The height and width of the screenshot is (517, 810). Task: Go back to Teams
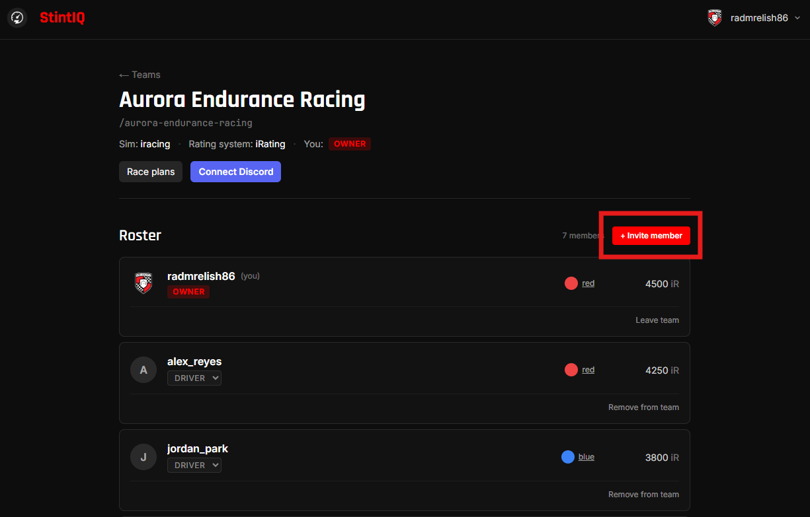coord(140,75)
